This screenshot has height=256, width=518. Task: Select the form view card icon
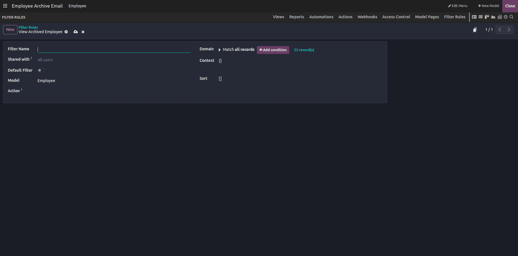point(474,17)
